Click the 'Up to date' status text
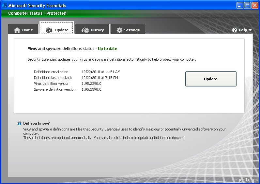 [107, 49]
